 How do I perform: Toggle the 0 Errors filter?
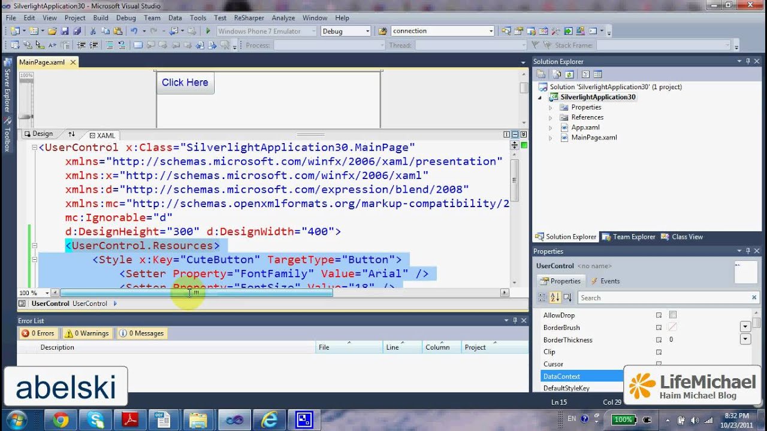pos(38,333)
